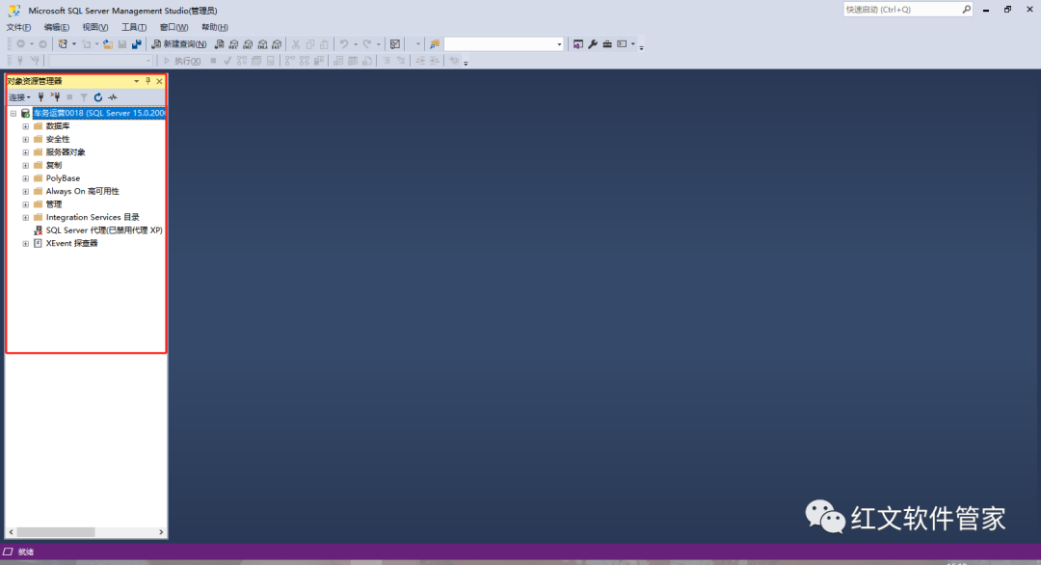The height and width of the screenshot is (565, 1041).
Task: Expand the PolyBase folder
Action: [x=25, y=178]
